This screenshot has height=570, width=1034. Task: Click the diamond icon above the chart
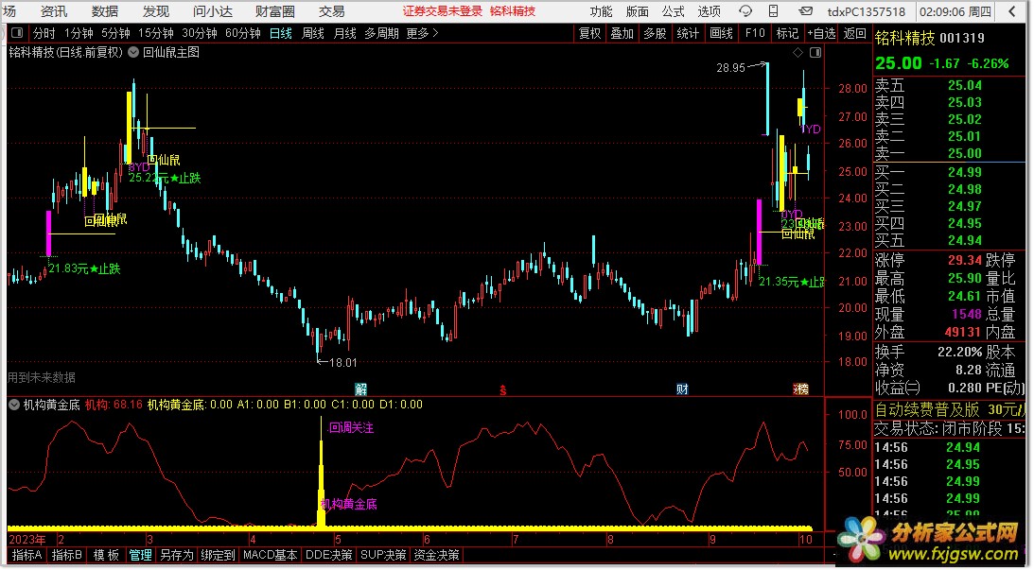click(x=797, y=52)
